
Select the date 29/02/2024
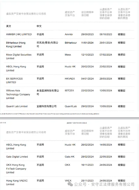pyautogui.click(x=87, y=106)
